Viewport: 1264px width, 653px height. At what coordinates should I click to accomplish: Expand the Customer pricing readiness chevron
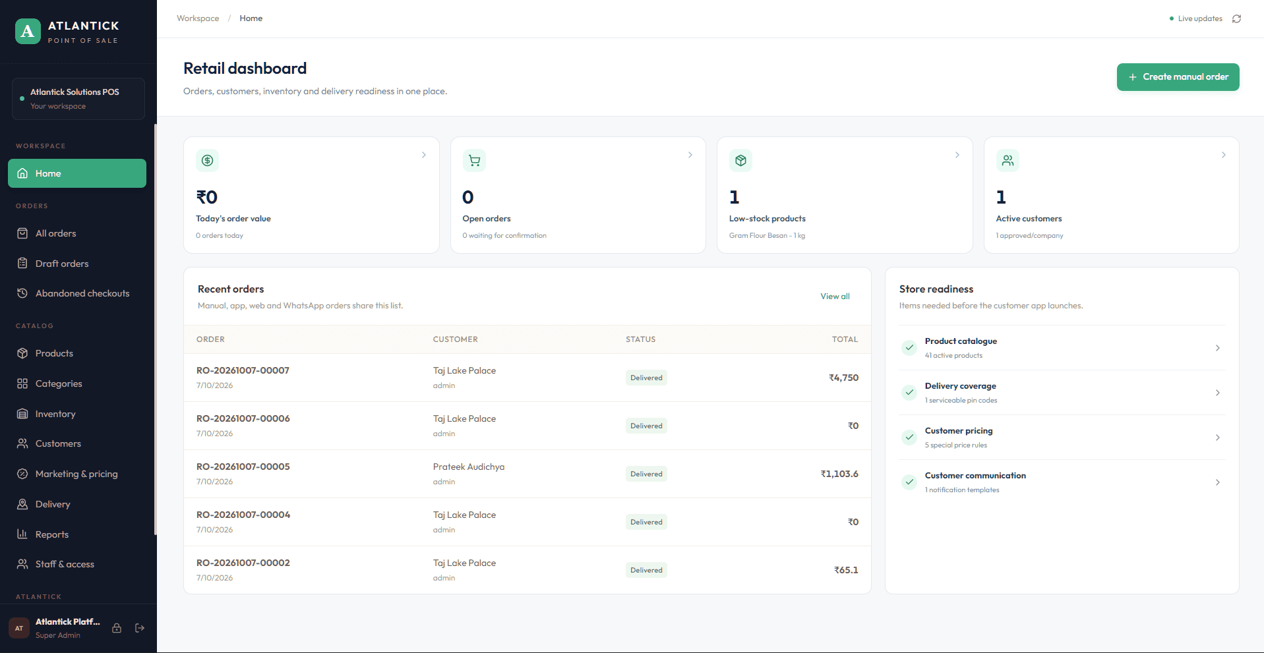[x=1218, y=438]
